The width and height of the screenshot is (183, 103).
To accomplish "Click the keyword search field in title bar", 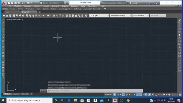I will coord(114,3).
